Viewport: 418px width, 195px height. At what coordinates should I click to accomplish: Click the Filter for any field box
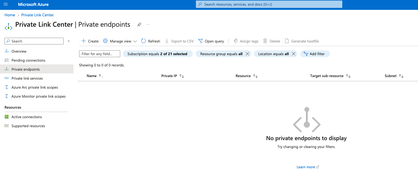click(x=99, y=53)
